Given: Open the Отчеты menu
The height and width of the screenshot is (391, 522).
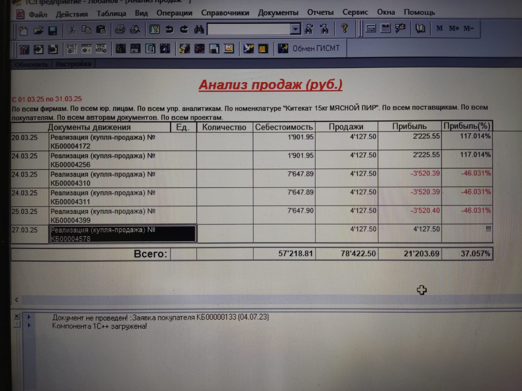Looking at the screenshot, I should click(320, 13).
